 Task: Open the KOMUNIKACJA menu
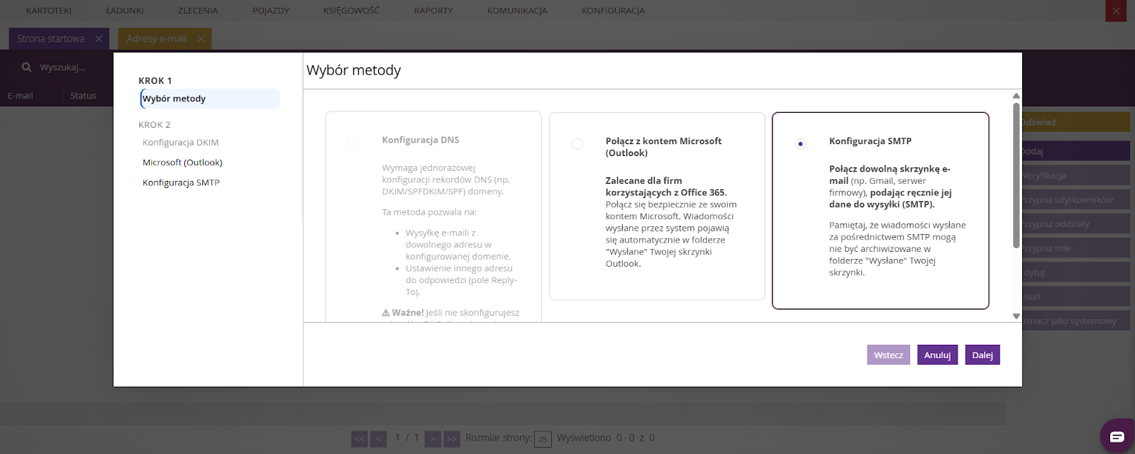pyautogui.click(x=517, y=11)
